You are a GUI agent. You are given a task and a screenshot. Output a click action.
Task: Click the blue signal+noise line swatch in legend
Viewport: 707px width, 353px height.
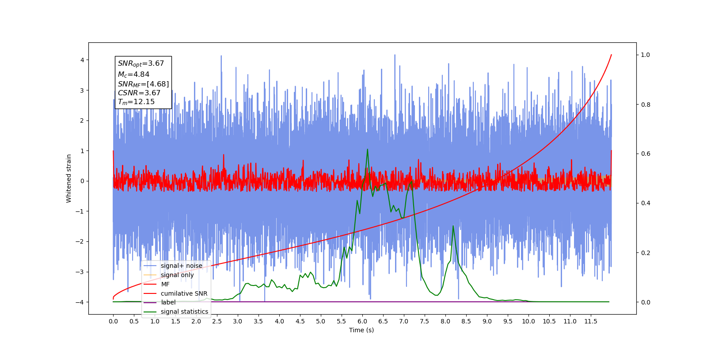151,266
